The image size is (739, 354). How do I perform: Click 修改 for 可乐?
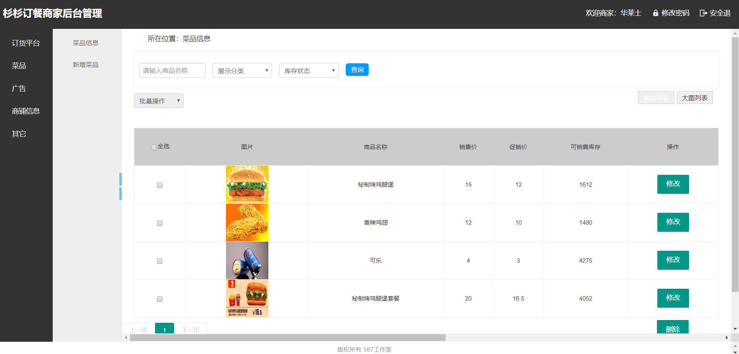tap(673, 260)
